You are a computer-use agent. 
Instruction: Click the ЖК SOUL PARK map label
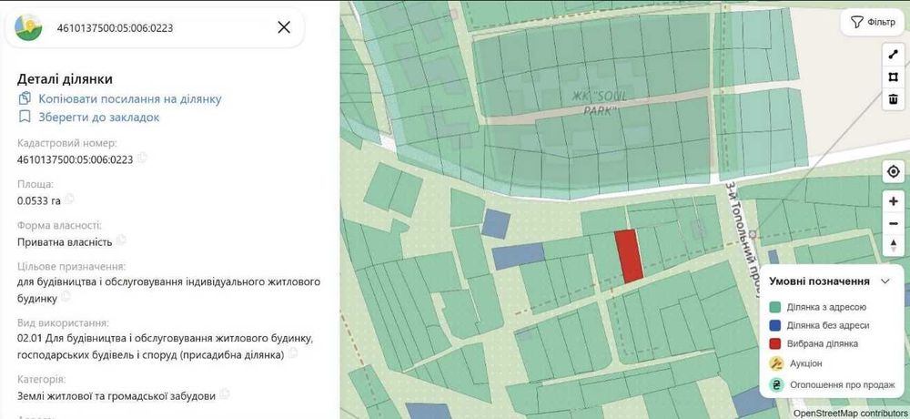(600, 103)
